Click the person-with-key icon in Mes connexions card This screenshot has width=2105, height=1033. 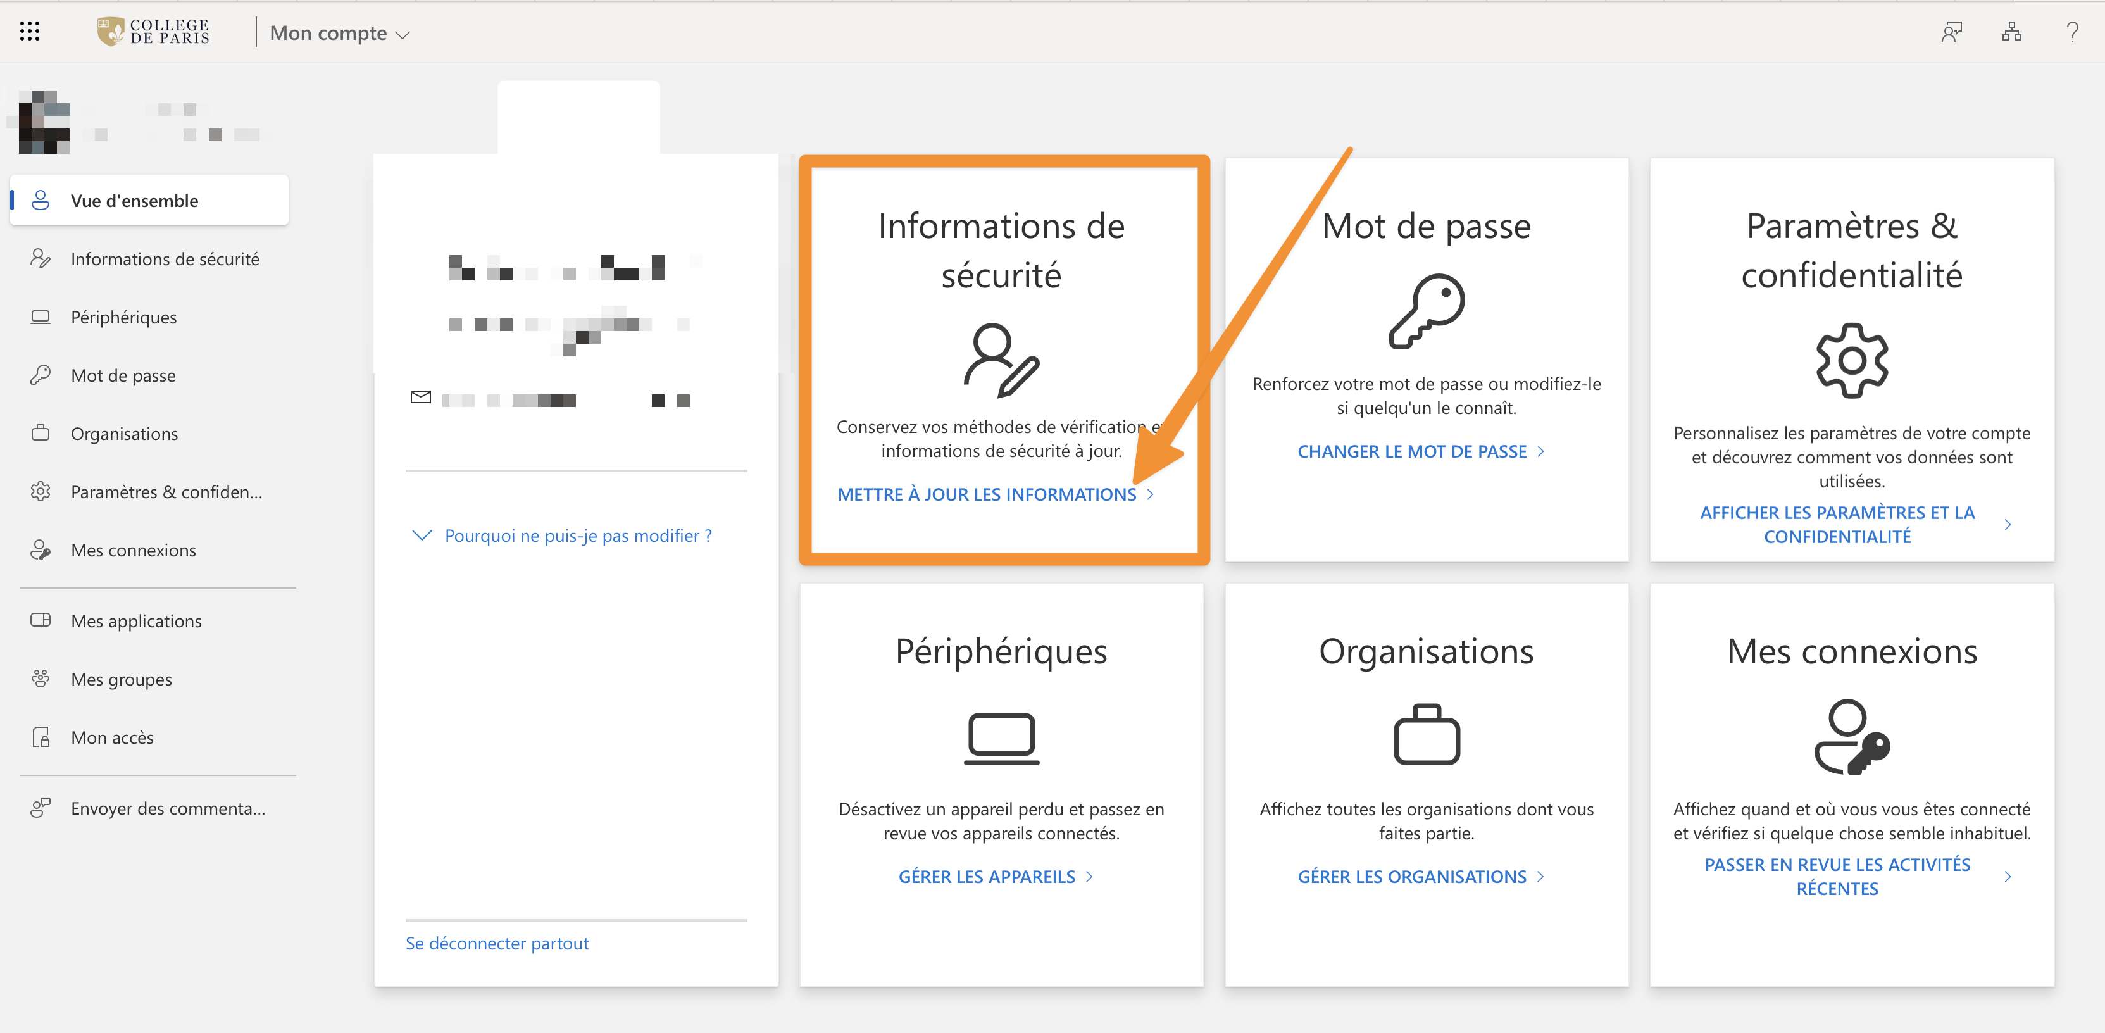(x=1851, y=736)
